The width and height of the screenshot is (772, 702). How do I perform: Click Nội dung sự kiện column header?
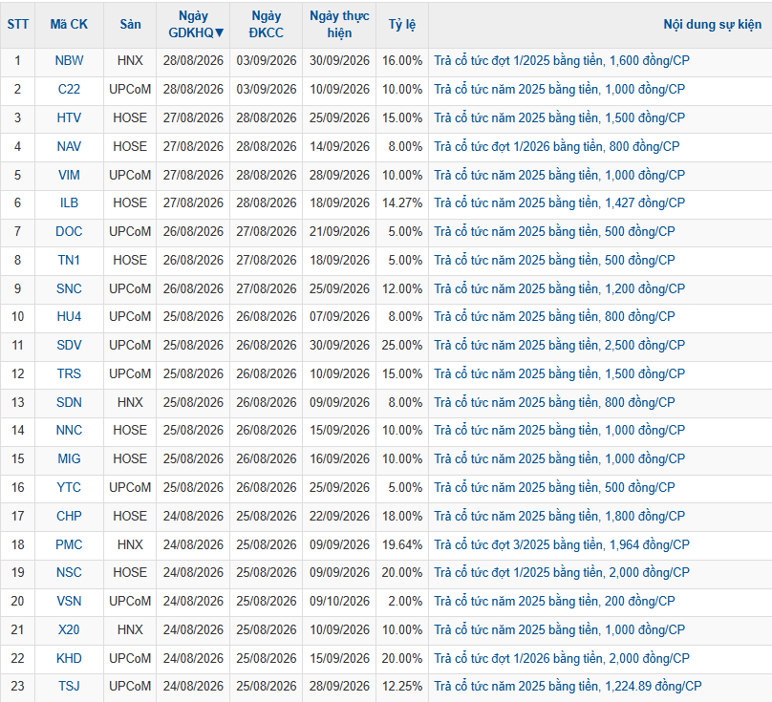(713, 24)
